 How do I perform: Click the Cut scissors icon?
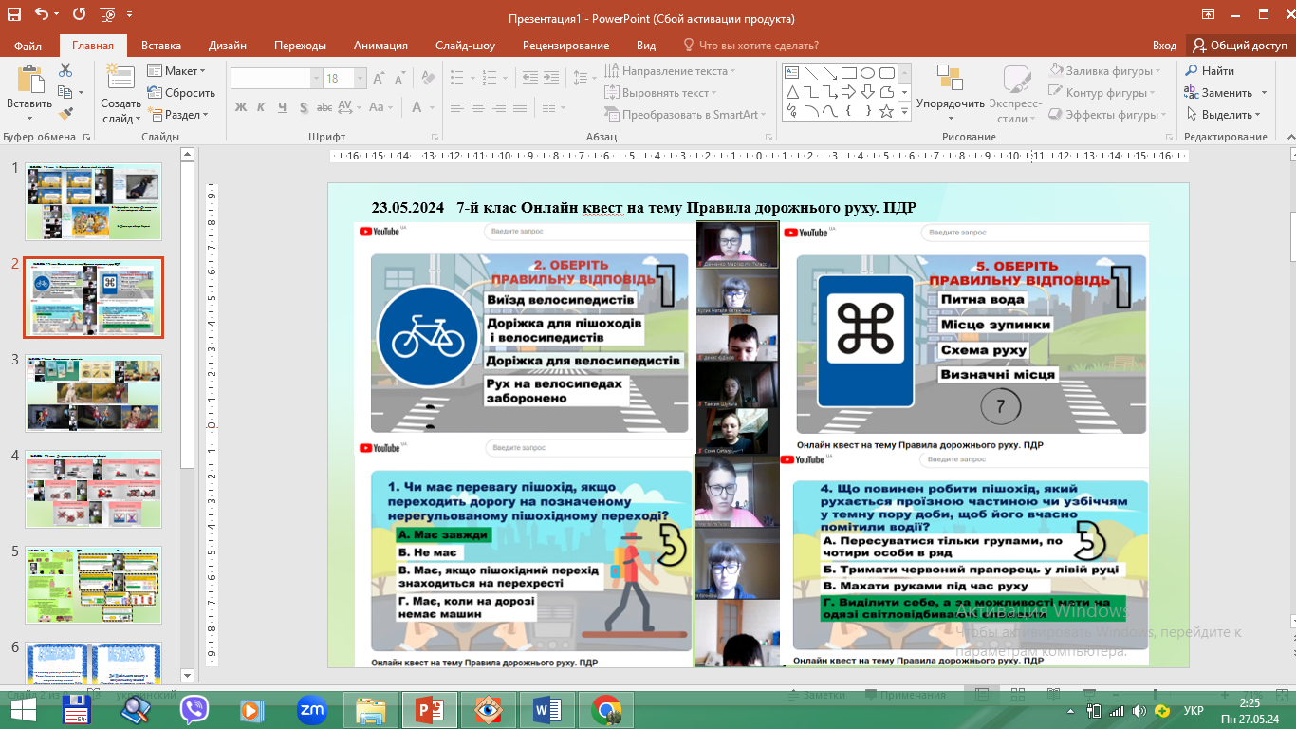[65, 70]
